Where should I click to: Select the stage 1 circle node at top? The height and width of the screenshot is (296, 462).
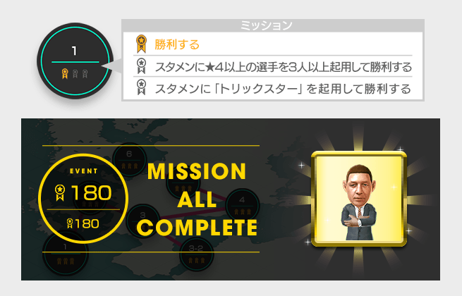(75, 61)
